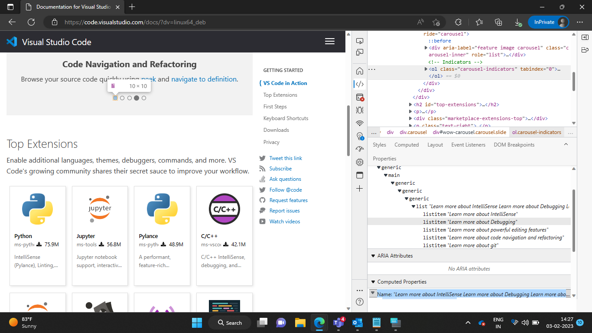
Task: Collapse the ARIA Attributes section
Action: (374, 255)
